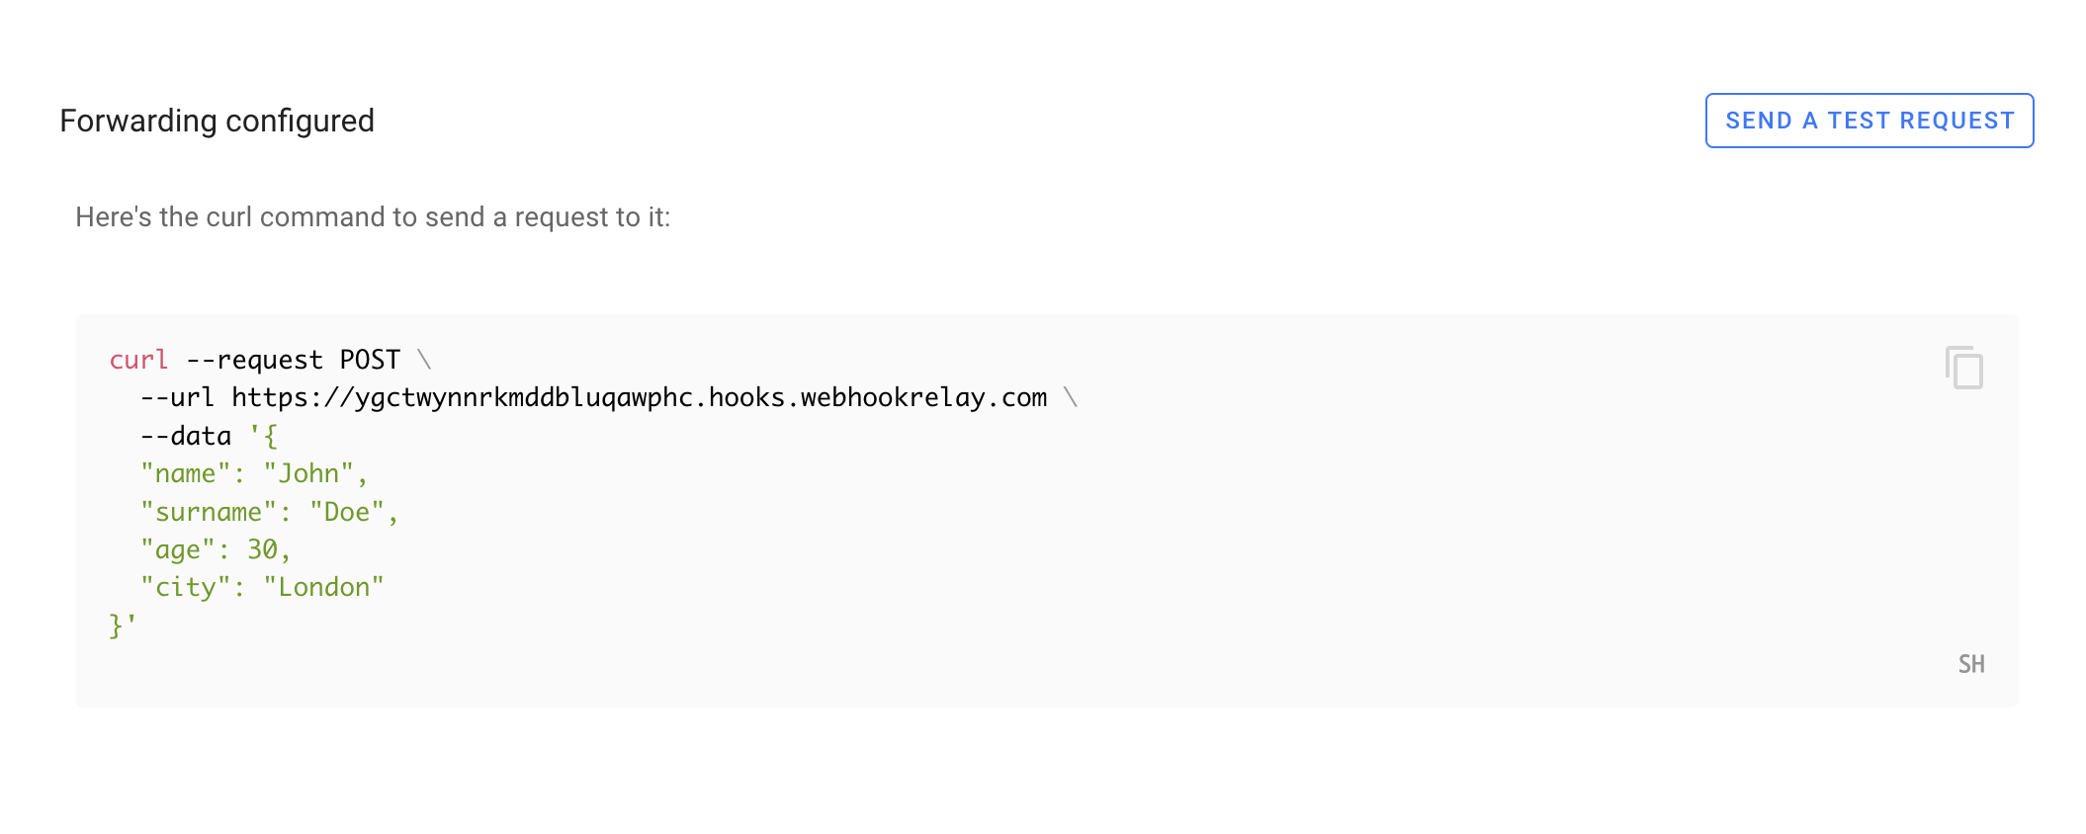Copy the curl command to clipboard

point(1963,368)
